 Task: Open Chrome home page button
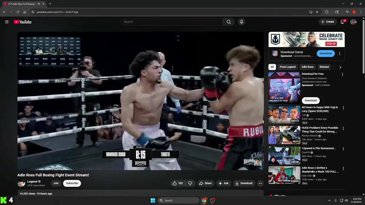point(25,12)
